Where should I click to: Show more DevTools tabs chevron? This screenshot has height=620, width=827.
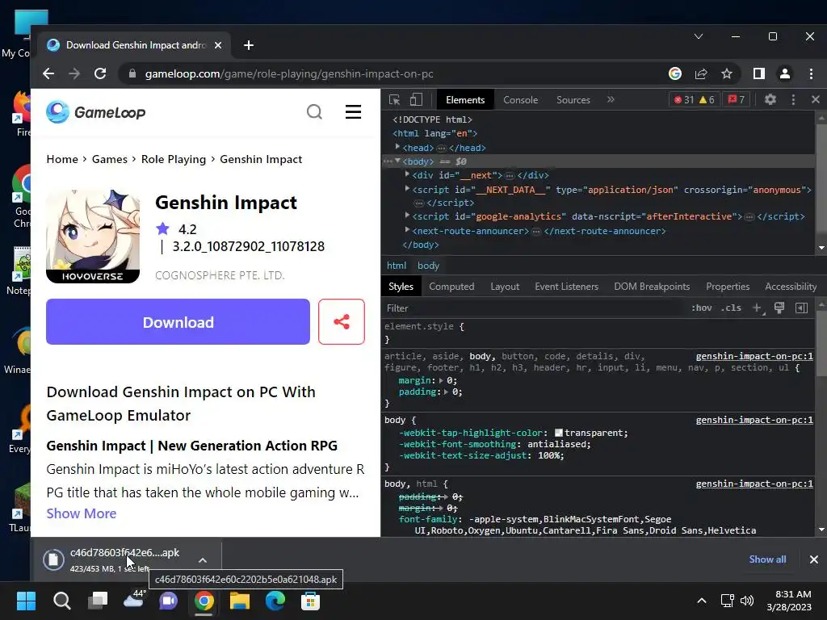(x=611, y=99)
